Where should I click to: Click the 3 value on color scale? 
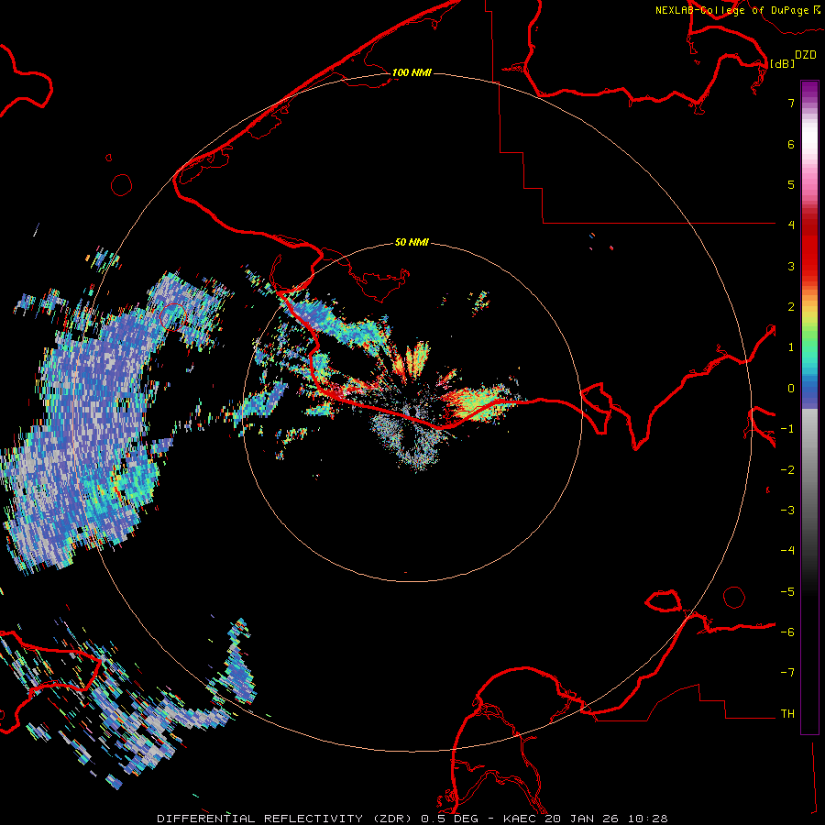click(791, 266)
